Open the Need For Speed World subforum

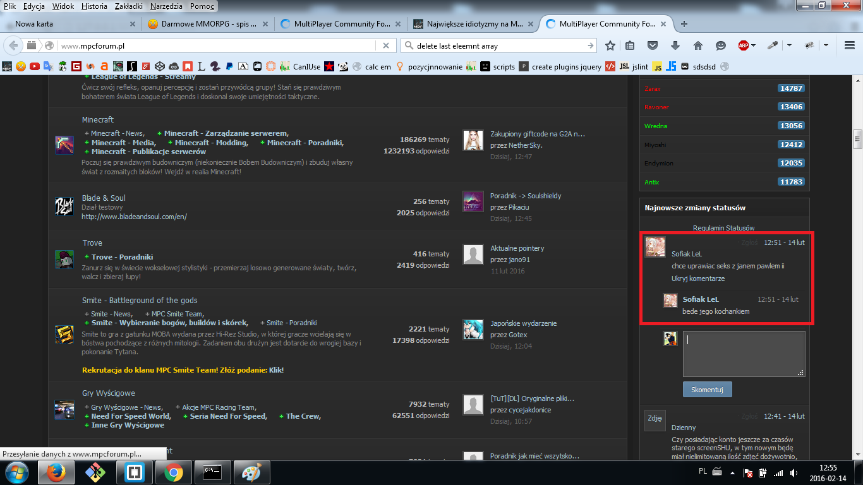[x=131, y=416]
